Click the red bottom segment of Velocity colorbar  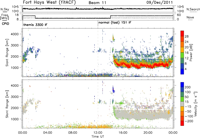182,123
